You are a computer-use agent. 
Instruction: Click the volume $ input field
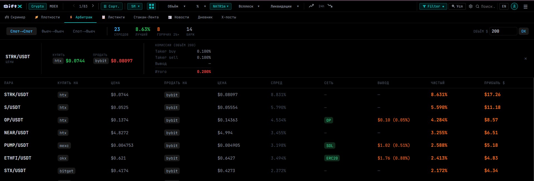pos(503,31)
